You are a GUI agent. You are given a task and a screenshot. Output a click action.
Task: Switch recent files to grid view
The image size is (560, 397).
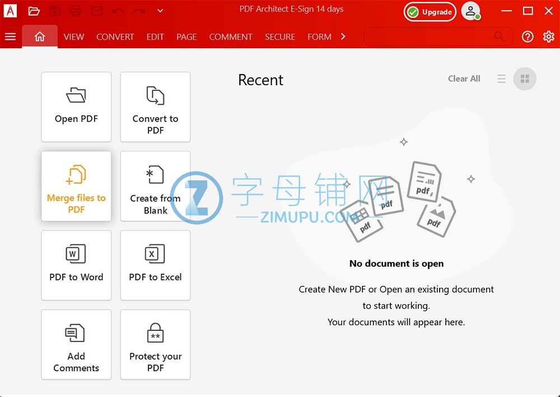525,79
